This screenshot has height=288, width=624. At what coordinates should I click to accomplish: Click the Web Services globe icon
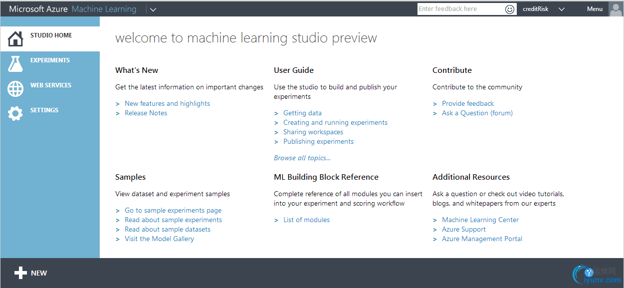point(15,89)
